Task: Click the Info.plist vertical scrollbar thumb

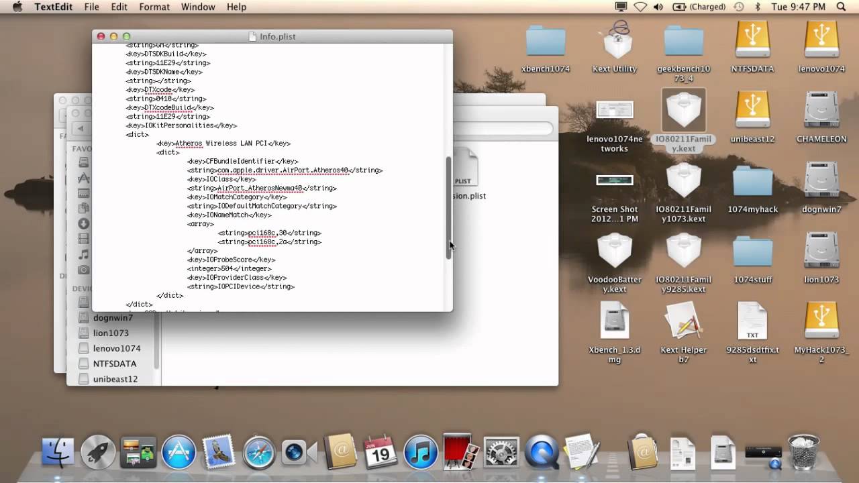Action: (449, 208)
